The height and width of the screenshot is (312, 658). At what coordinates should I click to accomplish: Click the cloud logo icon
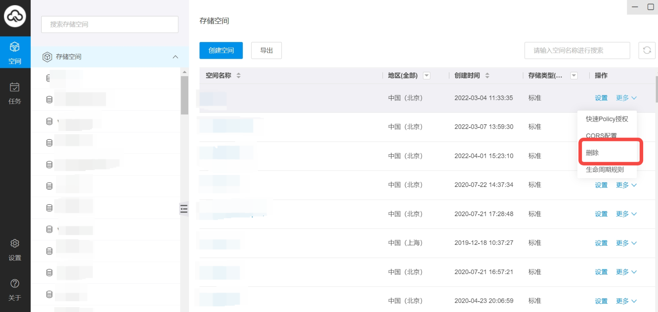[x=15, y=16]
